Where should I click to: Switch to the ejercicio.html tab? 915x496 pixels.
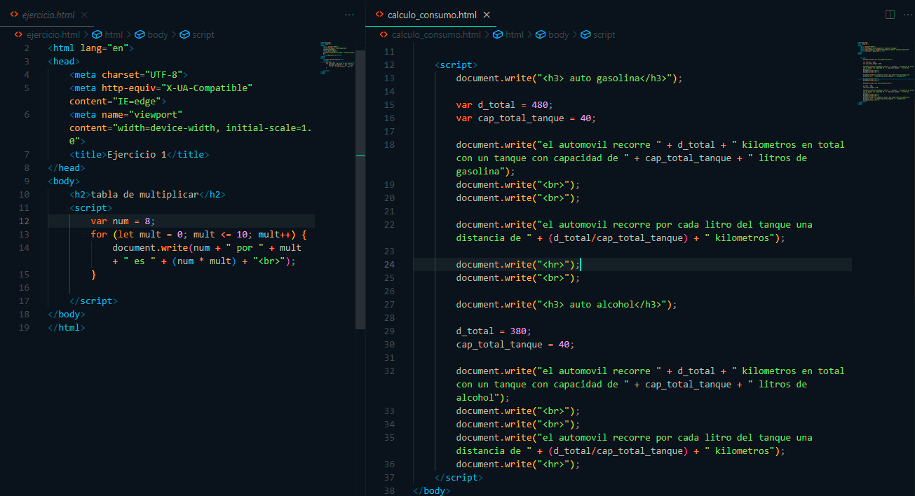49,15
